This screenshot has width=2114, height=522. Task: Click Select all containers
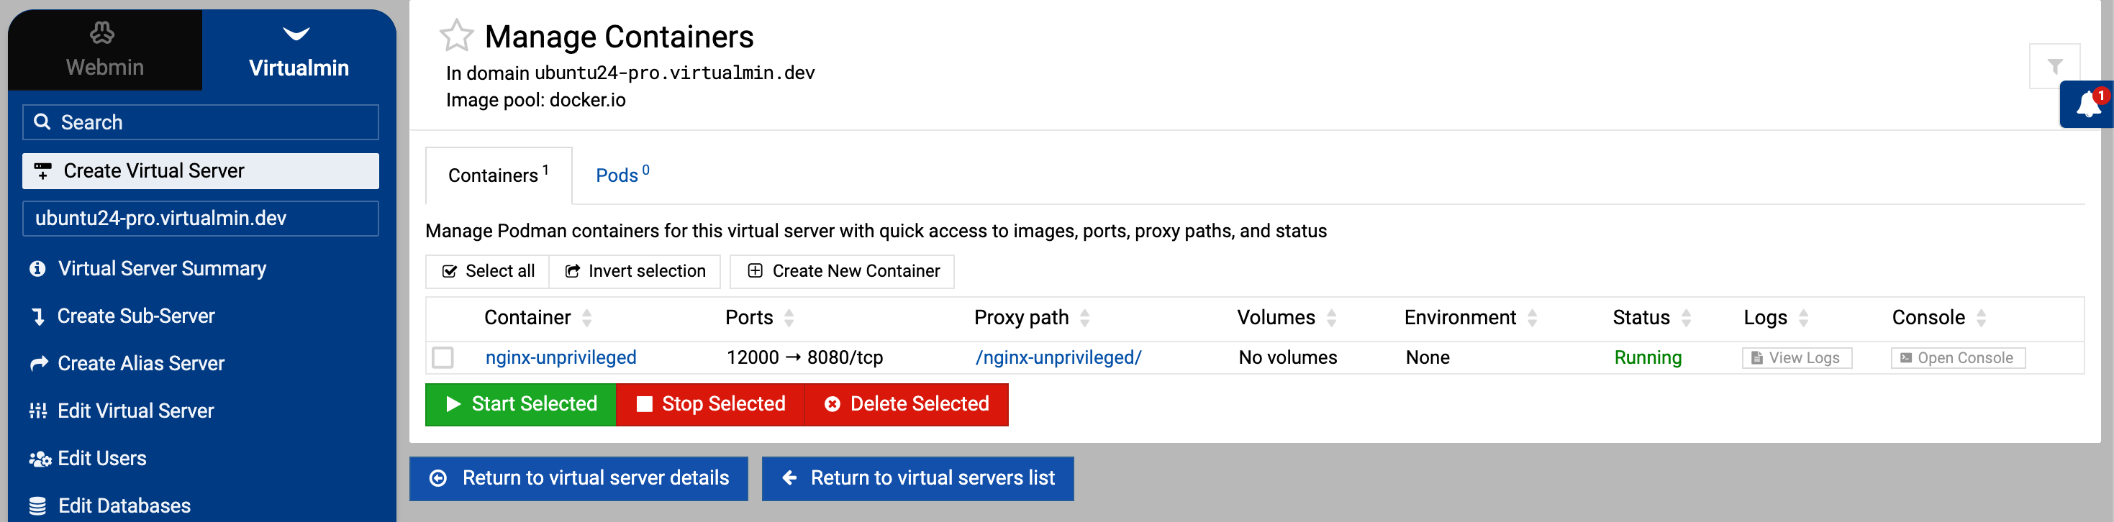point(489,271)
